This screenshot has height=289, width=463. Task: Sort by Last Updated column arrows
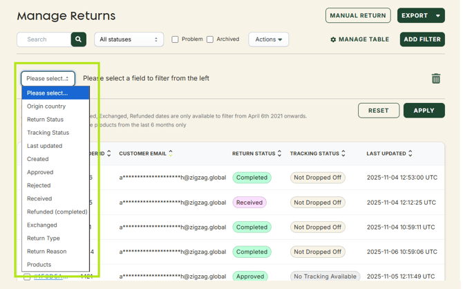410,153
